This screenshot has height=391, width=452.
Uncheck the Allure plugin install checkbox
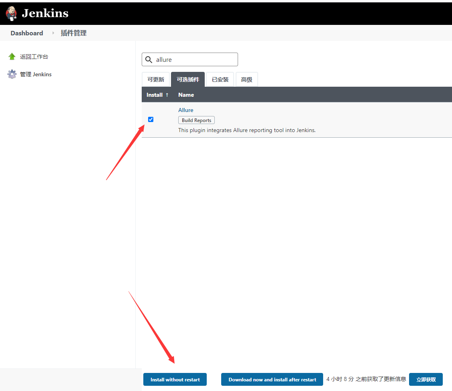click(151, 119)
